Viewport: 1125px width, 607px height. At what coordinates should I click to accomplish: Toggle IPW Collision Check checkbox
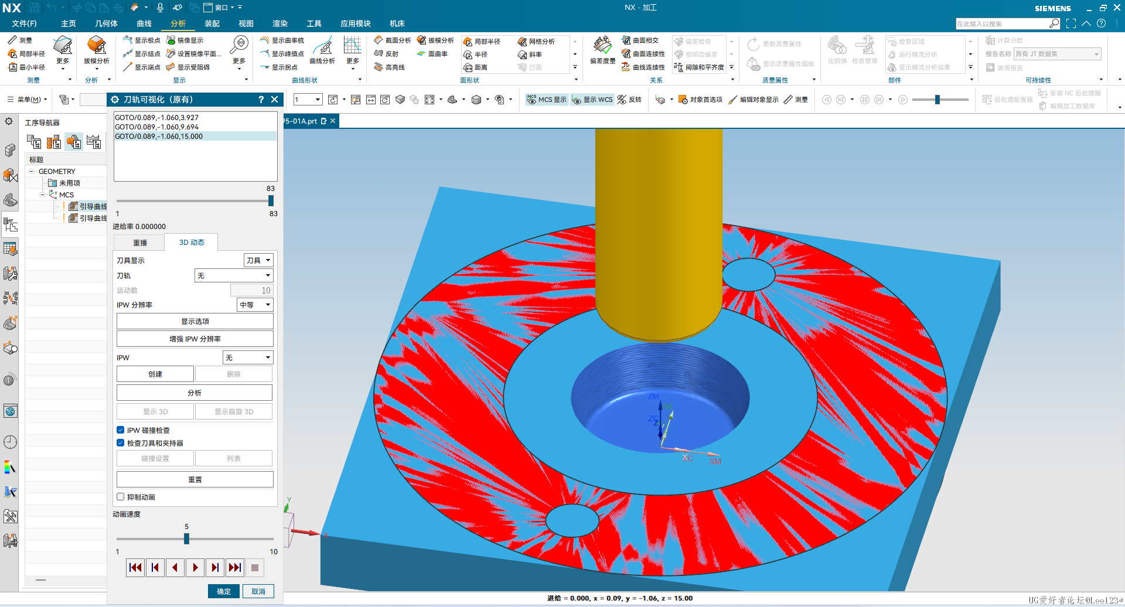point(121,430)
